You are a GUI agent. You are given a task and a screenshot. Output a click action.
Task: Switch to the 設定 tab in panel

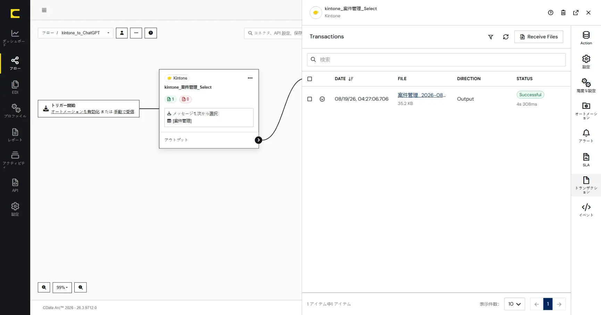click(x=586, y=62)
